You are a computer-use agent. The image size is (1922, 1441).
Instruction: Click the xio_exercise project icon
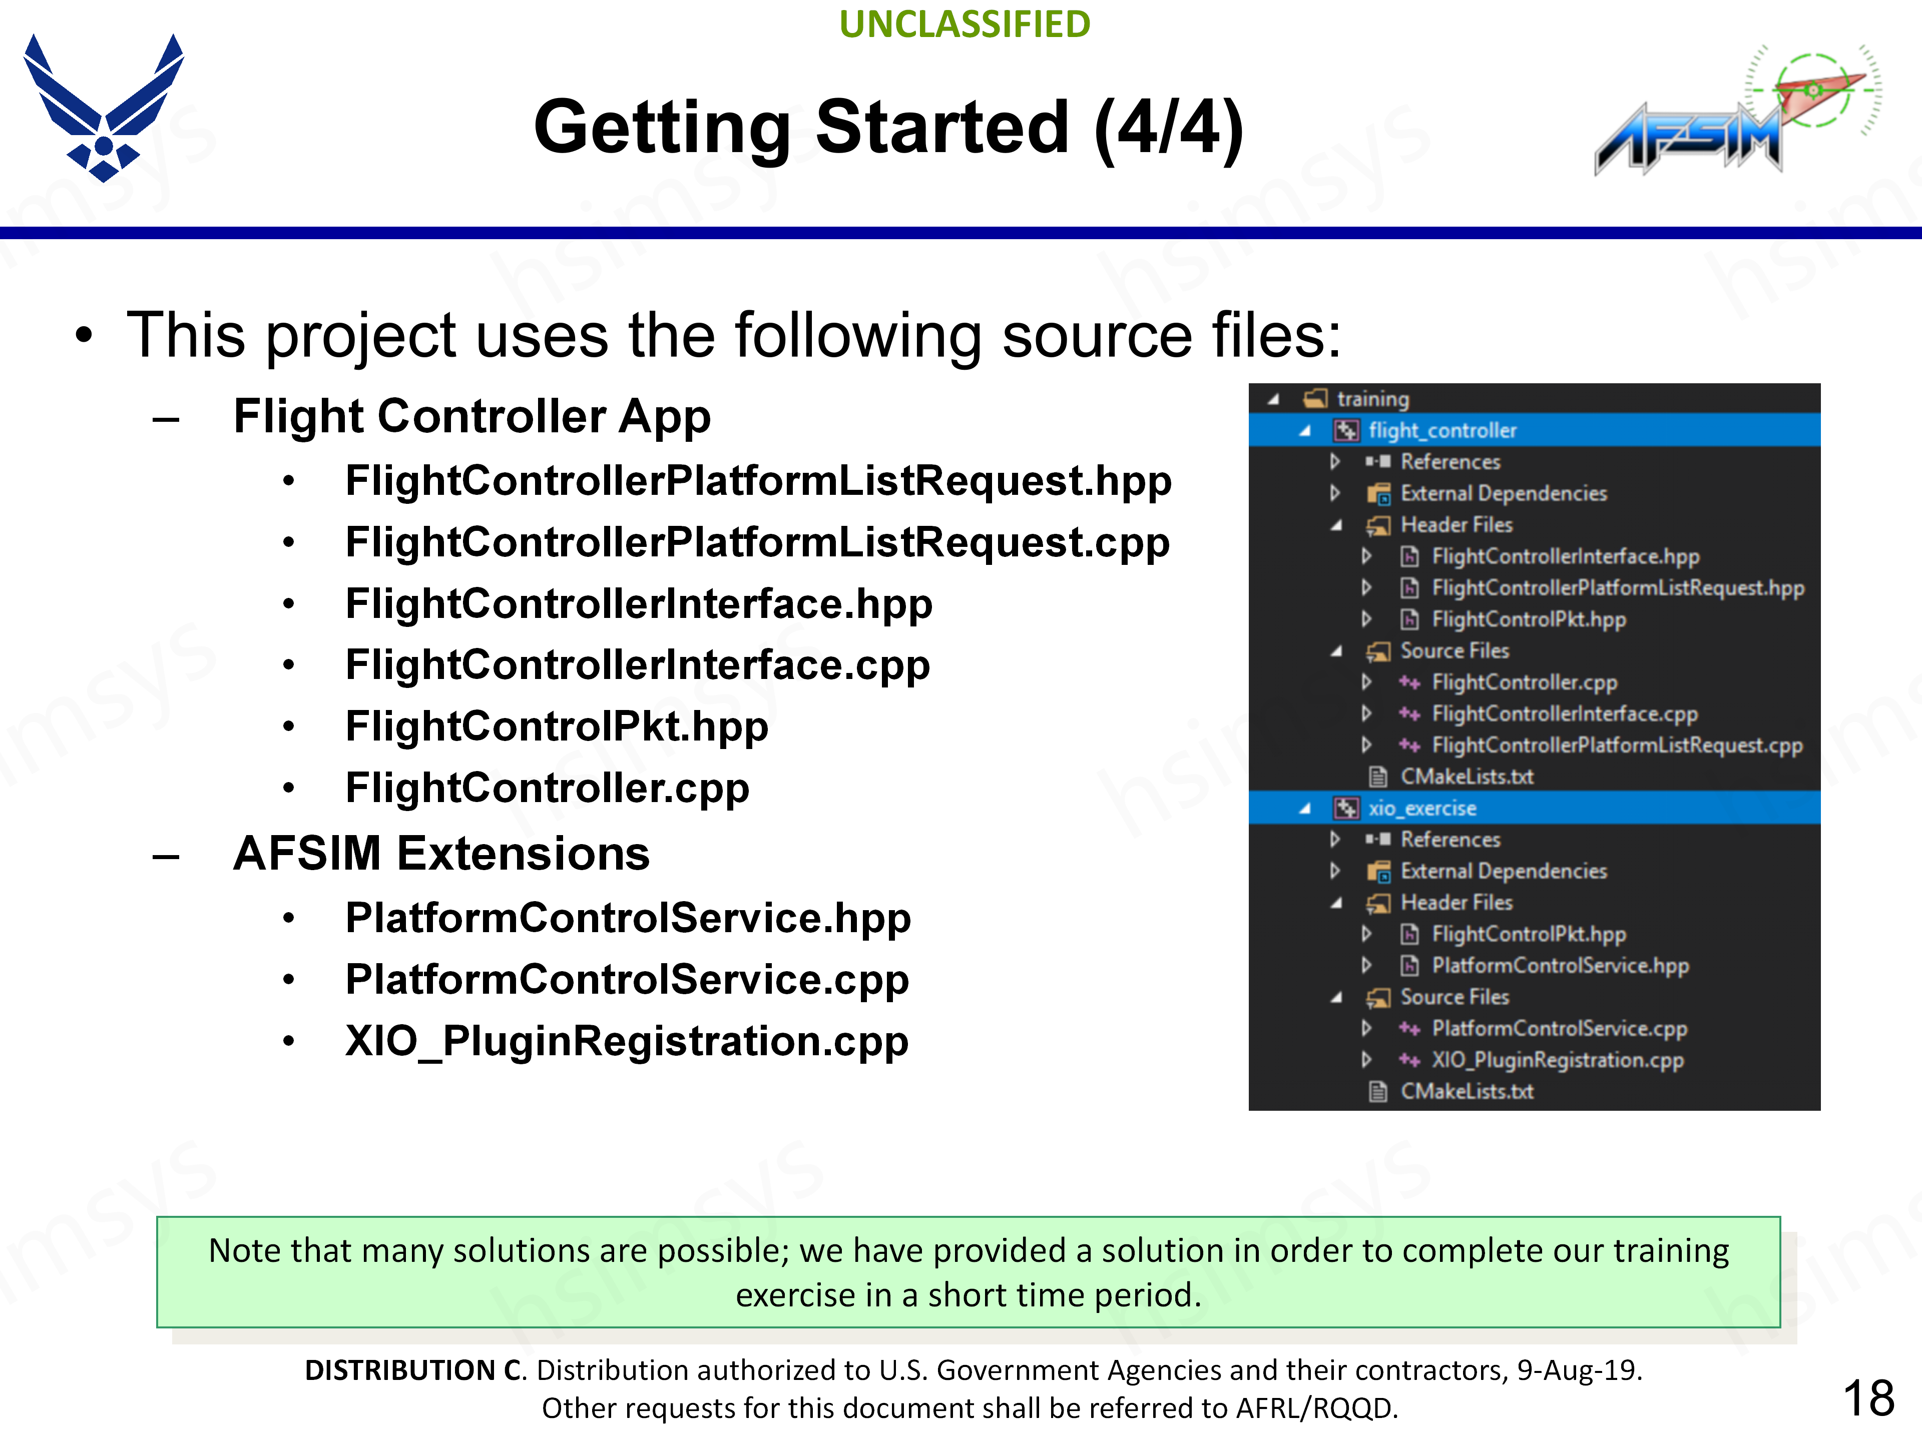coord(1346,808)
